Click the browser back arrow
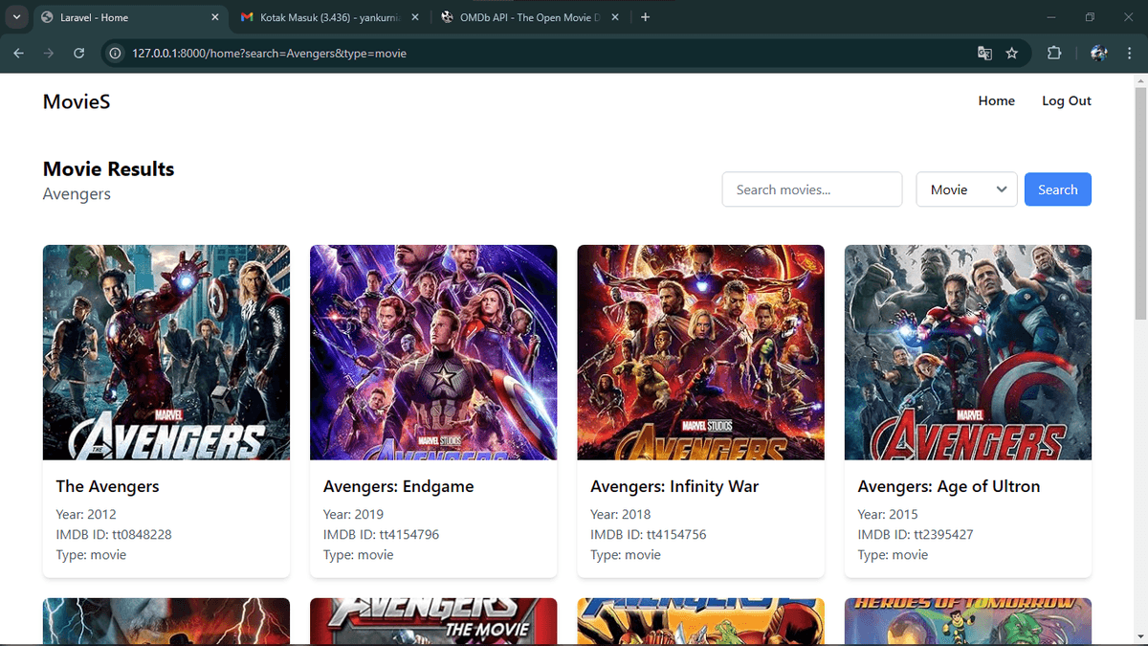Image resolution: width=1148 pixels, height=646 pixels. point(19,54)
